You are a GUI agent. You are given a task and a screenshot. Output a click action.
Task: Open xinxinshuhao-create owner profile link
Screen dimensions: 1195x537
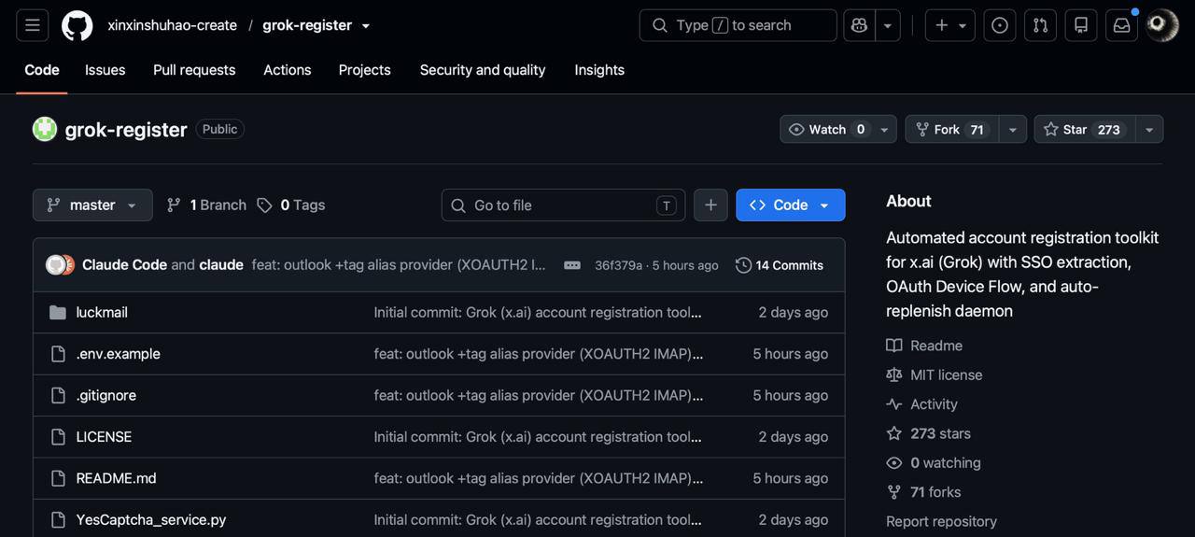[172, 25]
